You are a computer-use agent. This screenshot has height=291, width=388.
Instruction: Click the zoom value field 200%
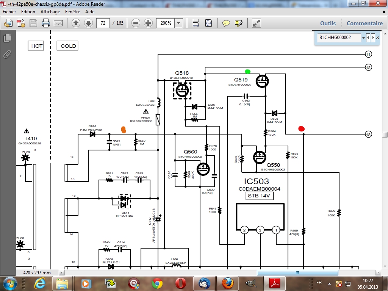coord(166,23)
